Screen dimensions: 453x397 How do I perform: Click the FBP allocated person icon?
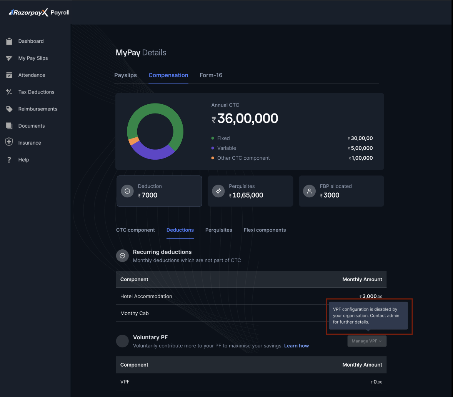[x=309, y=191]
